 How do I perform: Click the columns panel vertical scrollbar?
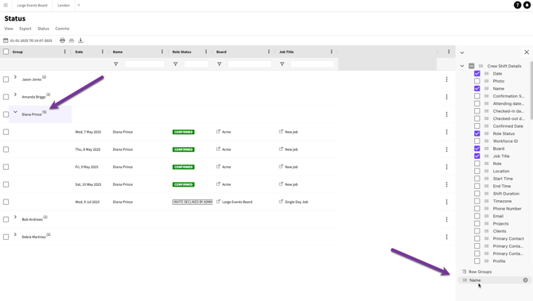click(531, 90)
